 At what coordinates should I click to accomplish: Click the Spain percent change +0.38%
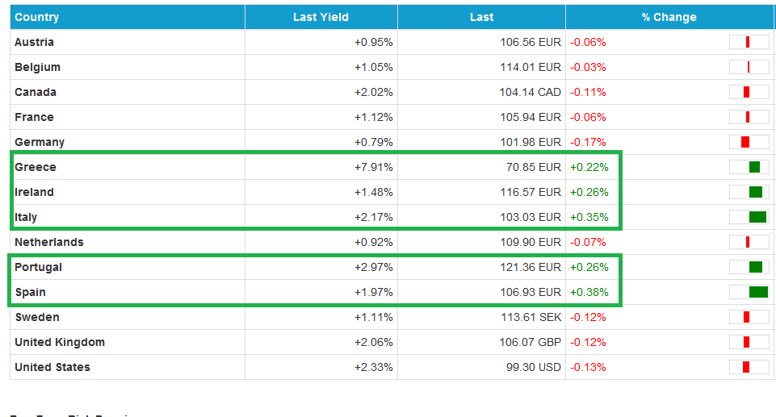point(589,292)
